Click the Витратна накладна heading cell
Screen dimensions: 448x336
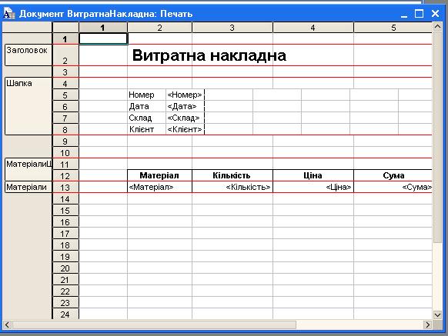coord(209,55)
